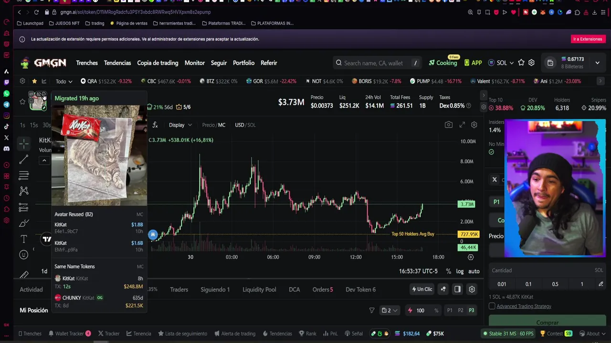This screenshot has height=343, width=611.
Task: Select preset P1 in bottom bar
Action: (x=450, y=311)
